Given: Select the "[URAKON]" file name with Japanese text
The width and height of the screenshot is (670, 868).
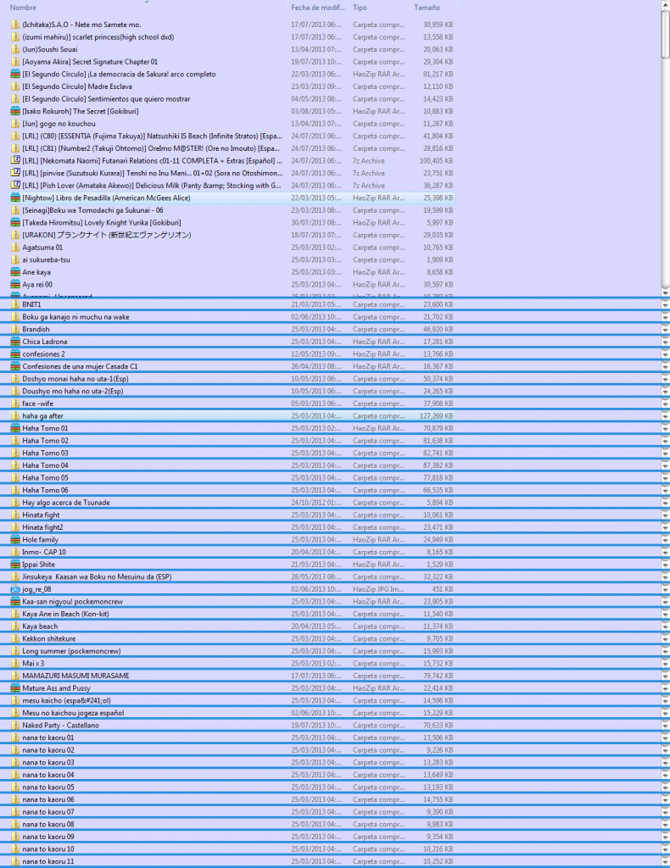Looking at the screenshot, I should tap(106, 235).
